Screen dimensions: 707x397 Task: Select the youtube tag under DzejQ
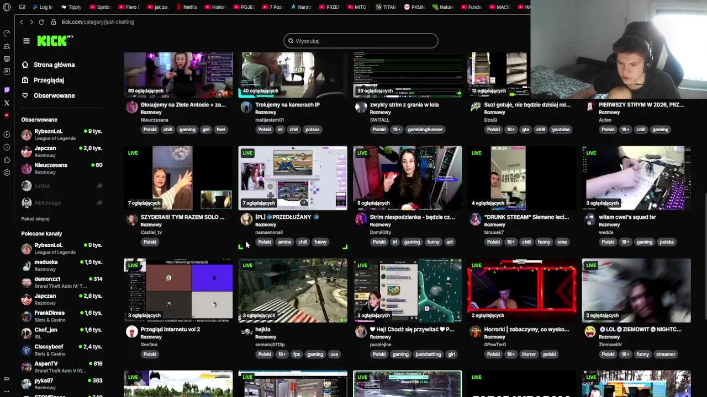click(x=561, y=130)
